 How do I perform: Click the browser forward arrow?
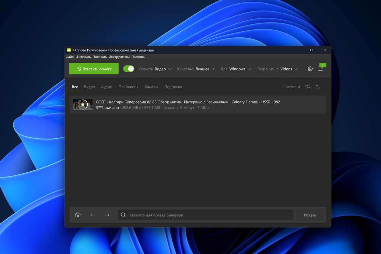(x=107, y=215)
